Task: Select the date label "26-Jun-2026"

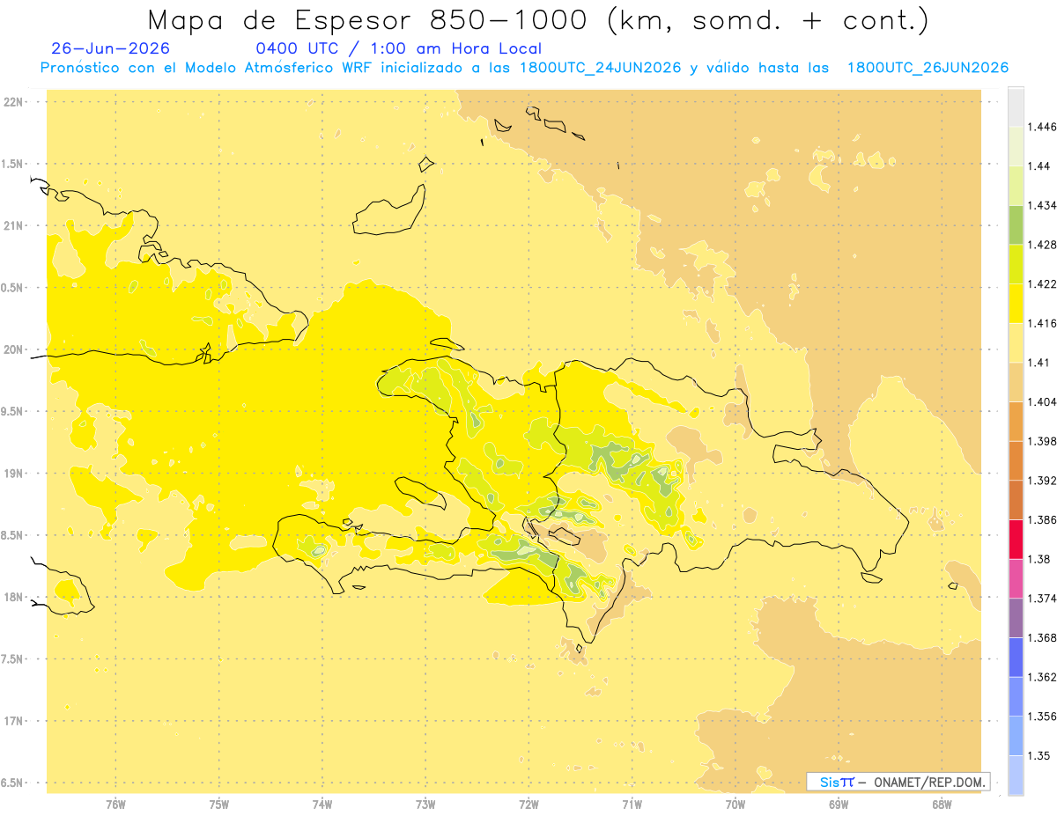Action: point(111,48)
